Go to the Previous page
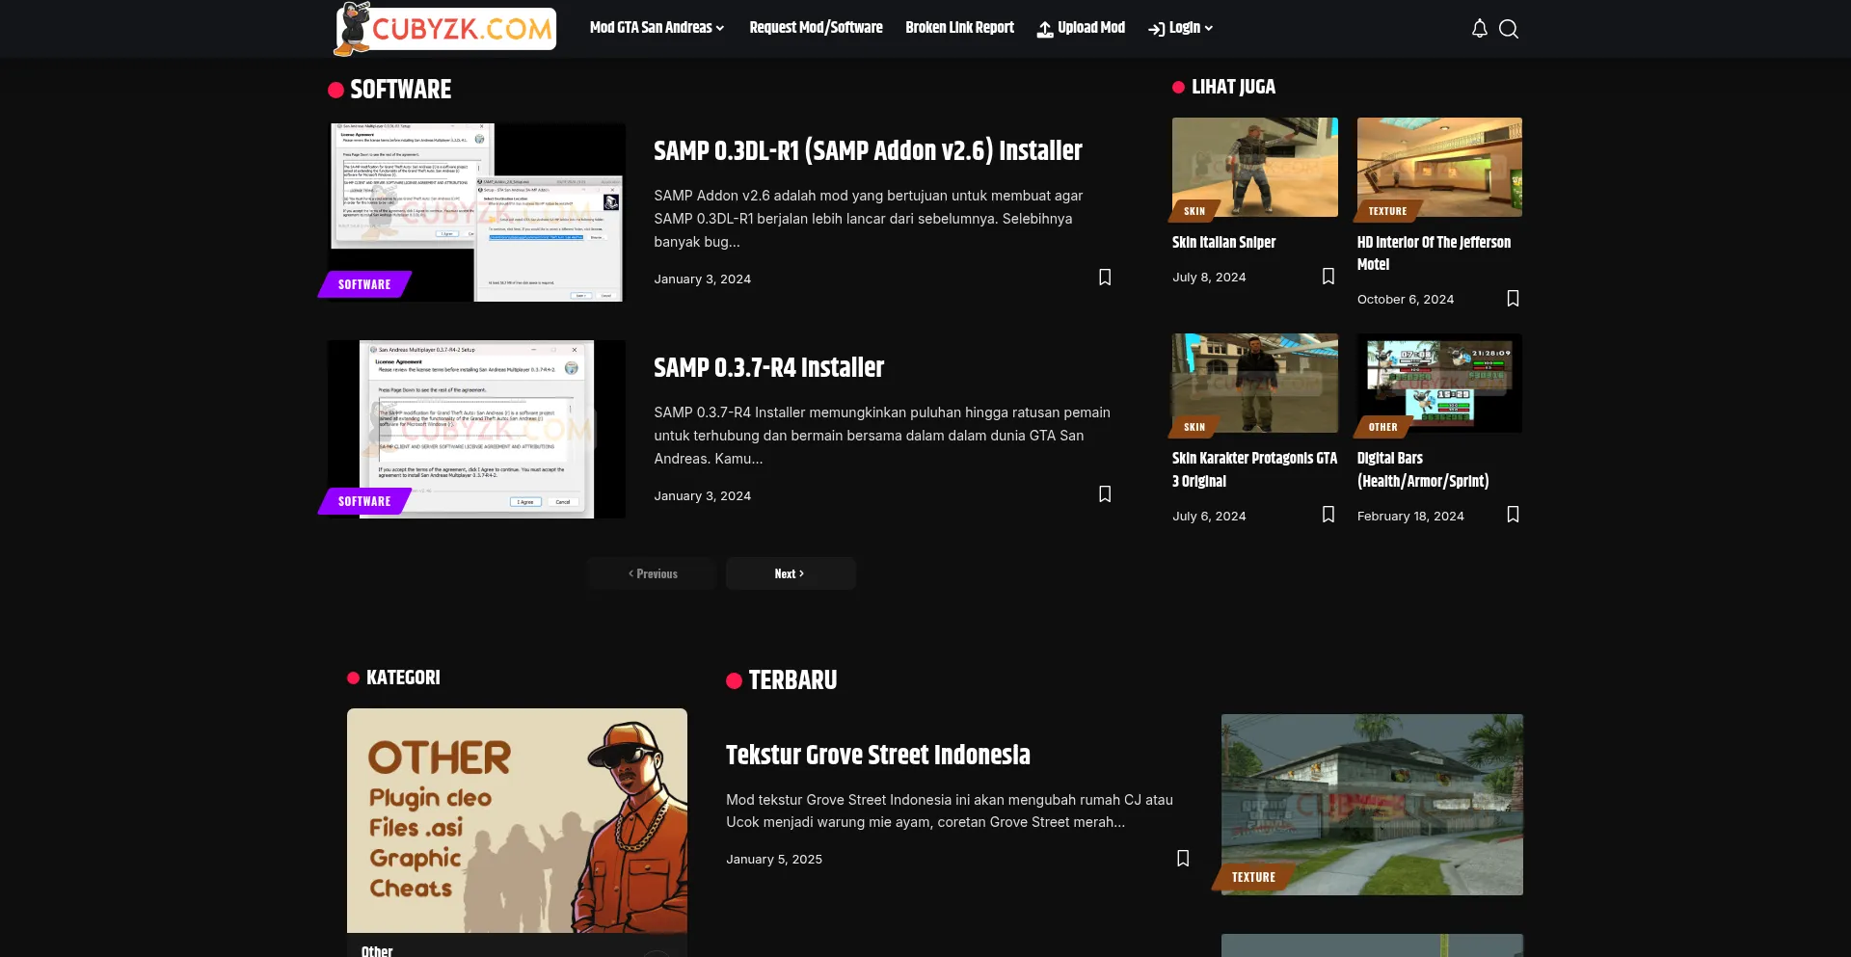The height and width of the screenshot is (957, 1851). pos(653,573)
